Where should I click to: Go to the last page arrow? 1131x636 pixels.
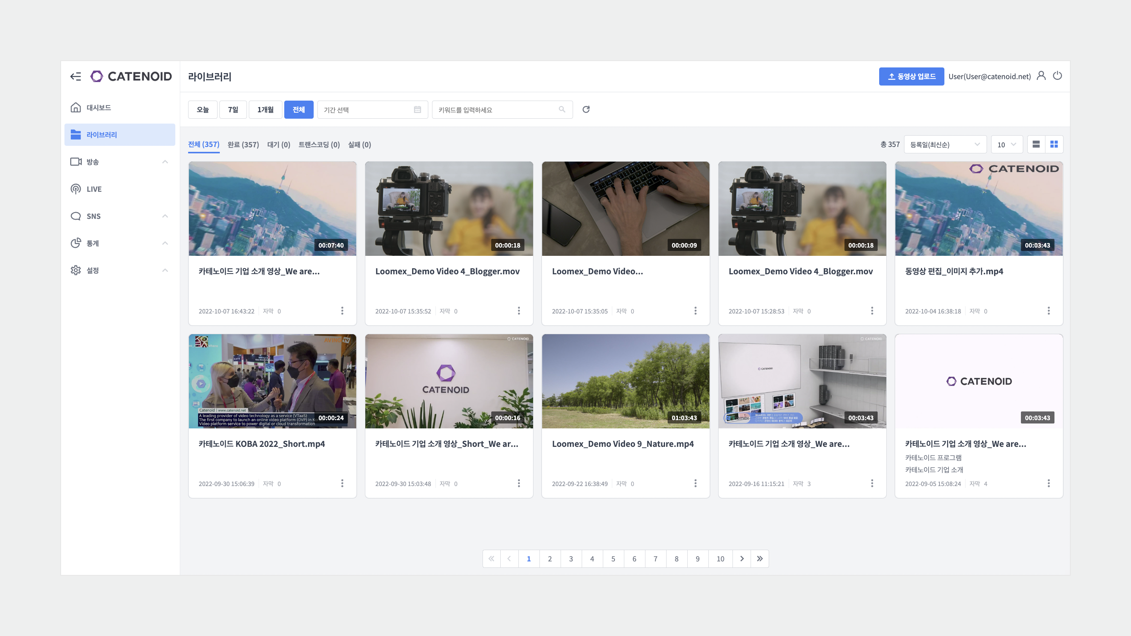pos(760,559)
